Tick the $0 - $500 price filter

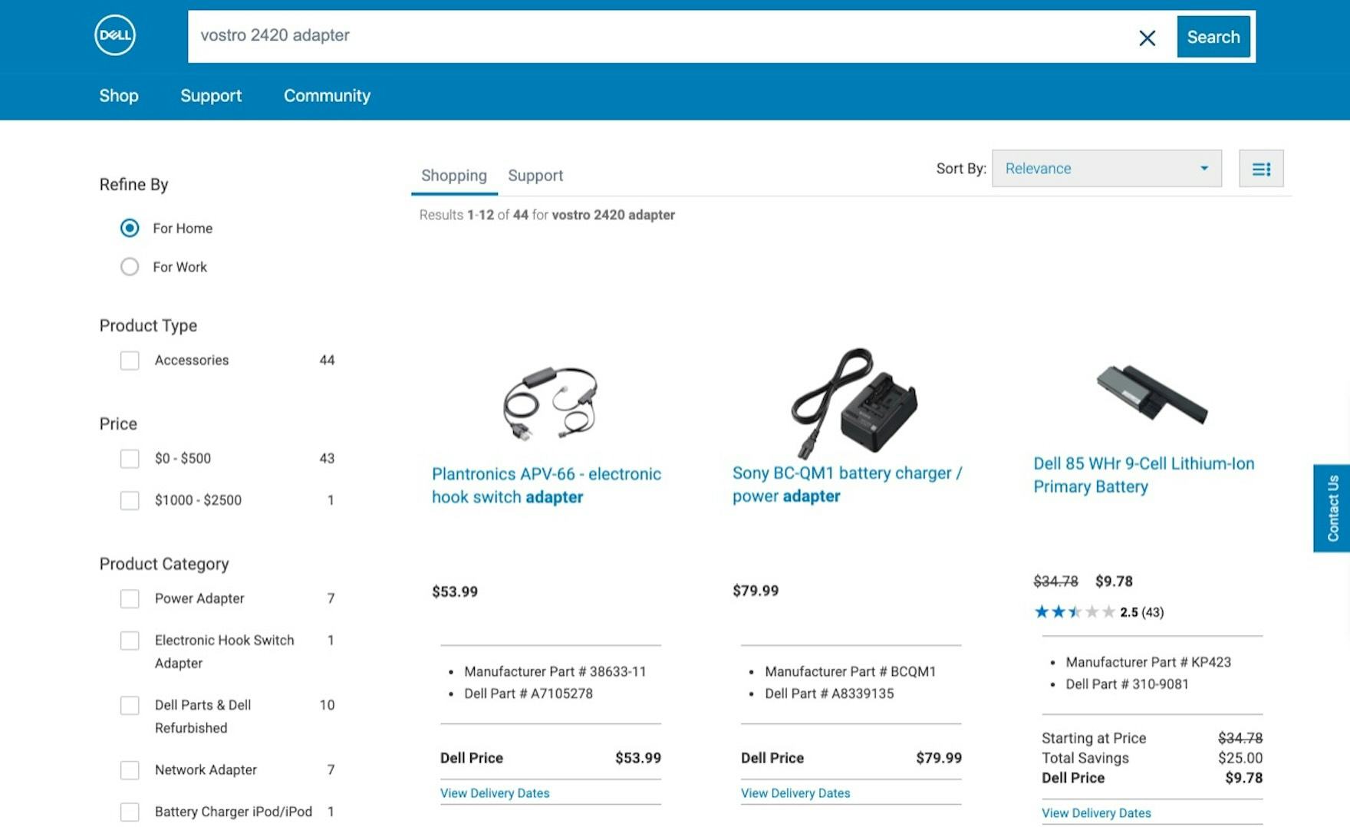coord(130,459)
